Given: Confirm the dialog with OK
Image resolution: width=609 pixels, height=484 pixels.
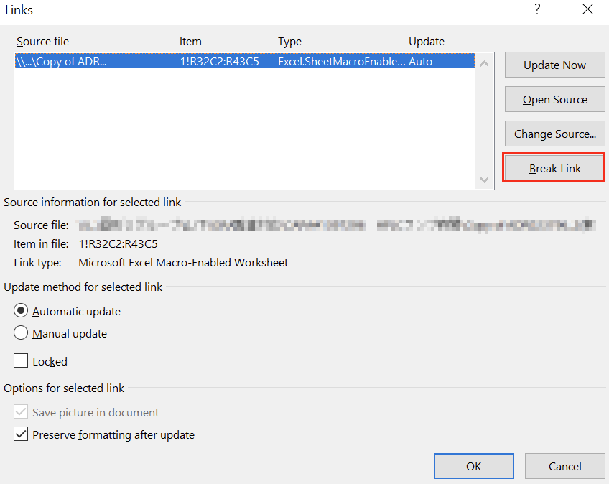Looking at the screenshot, I should click(x=473, y=466).
